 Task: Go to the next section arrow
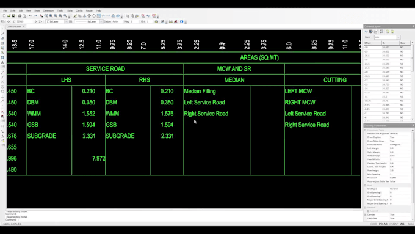pos(36,21)
